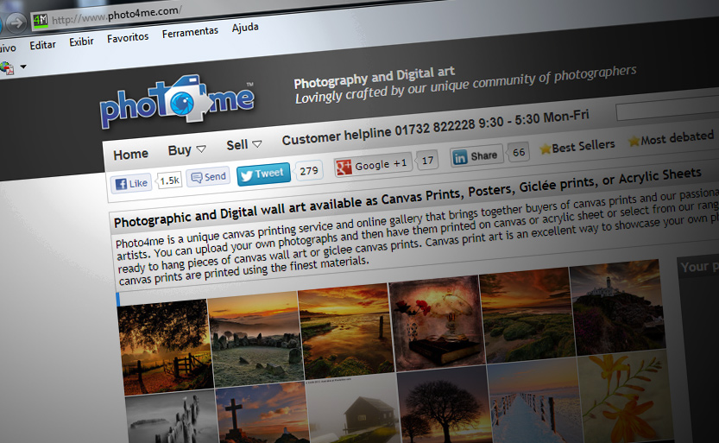
Task: Open the Best Sellers link
Action: 583,146
